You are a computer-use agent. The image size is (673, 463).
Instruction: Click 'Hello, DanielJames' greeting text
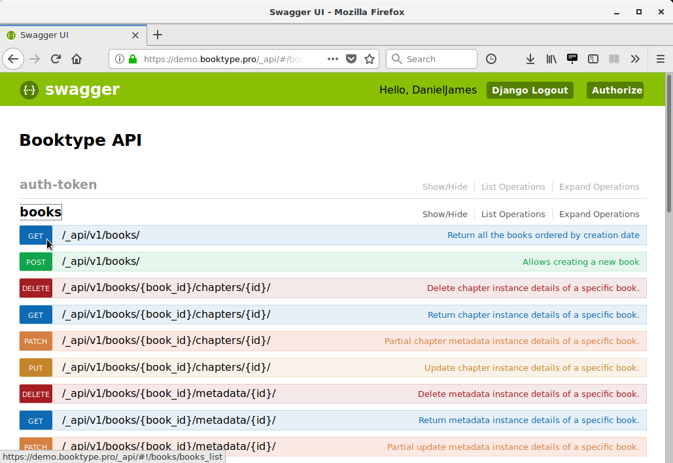428,90
